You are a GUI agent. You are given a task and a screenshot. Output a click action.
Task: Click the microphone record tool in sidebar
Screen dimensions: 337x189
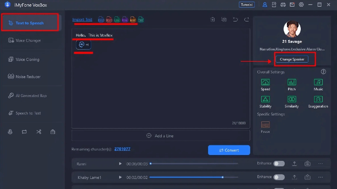pos(10,132)
